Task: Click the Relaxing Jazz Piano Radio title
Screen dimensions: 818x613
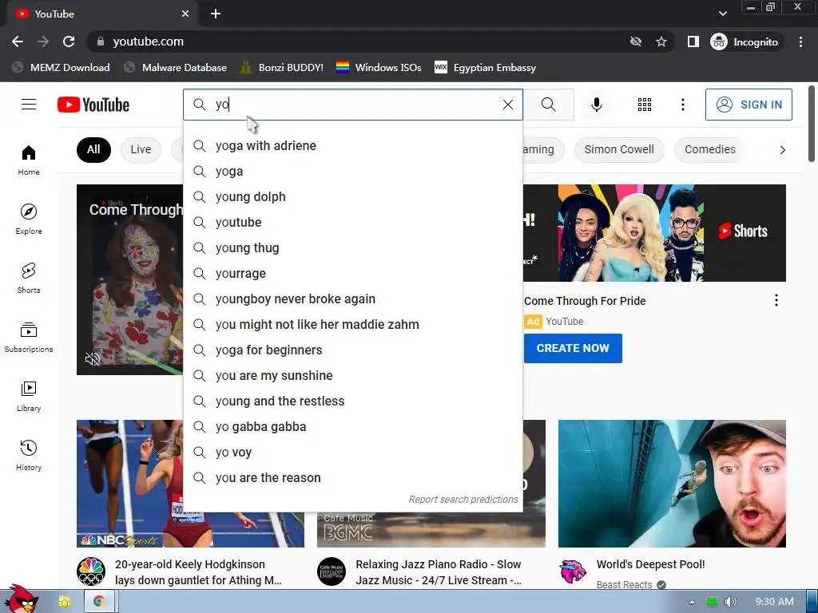Action: tap(439, 572)
